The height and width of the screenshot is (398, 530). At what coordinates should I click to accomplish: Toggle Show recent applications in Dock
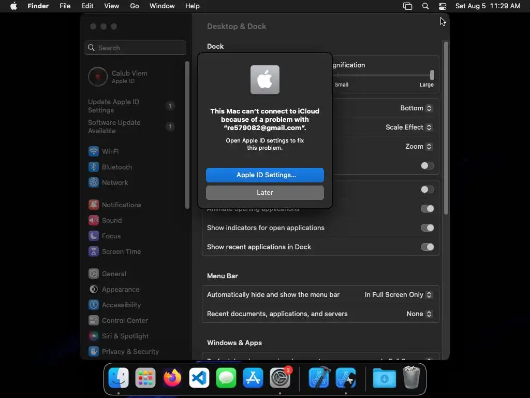point(427,247)
